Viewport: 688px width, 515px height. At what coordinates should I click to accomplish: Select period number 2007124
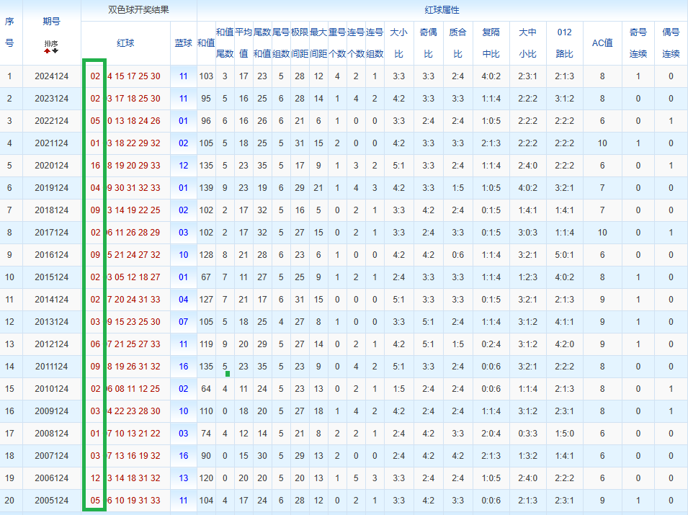click(x=51, y=457)
